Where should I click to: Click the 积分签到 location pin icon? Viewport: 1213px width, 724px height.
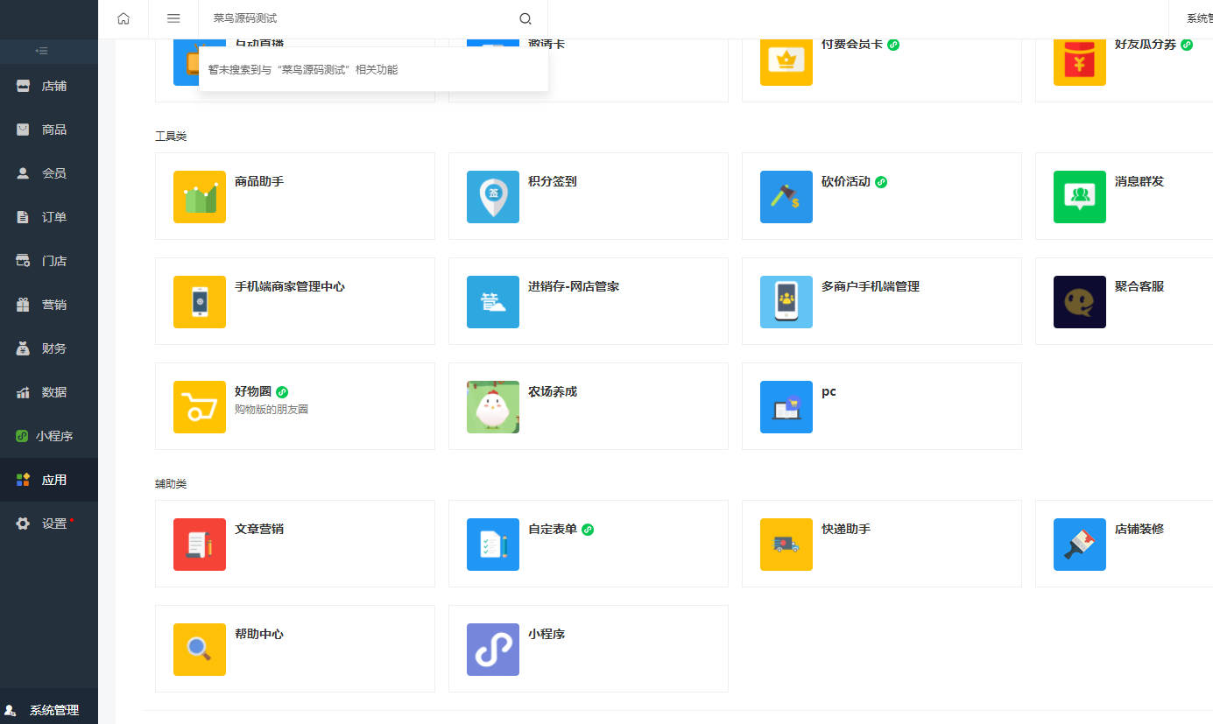point(493,197)
